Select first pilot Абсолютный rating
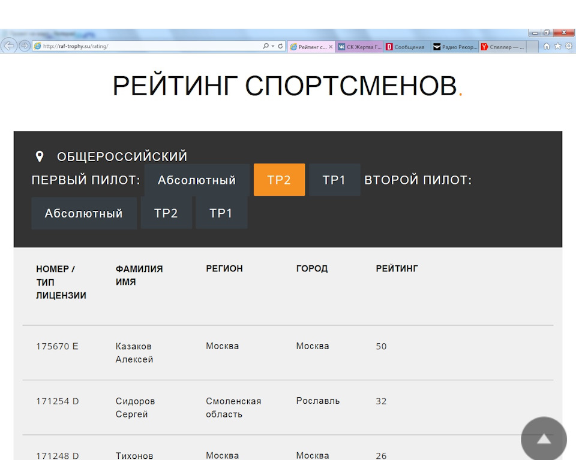 [197, 180]
